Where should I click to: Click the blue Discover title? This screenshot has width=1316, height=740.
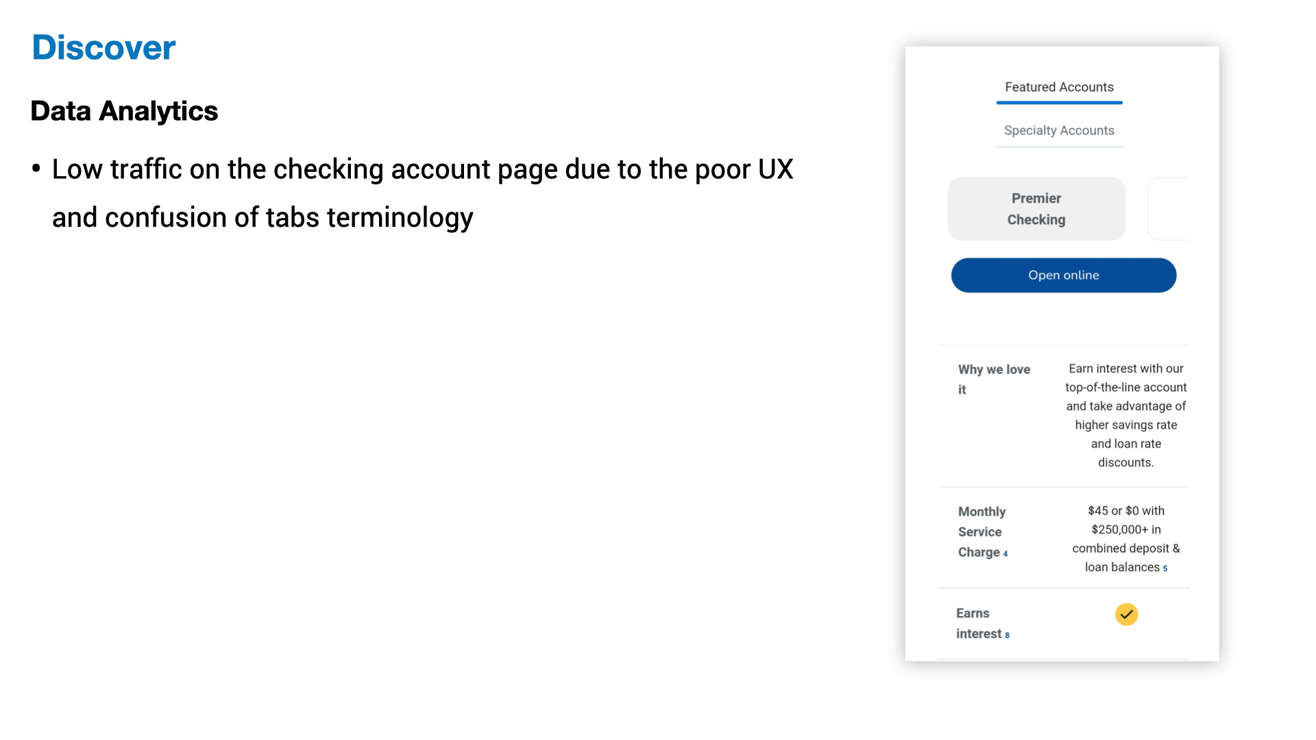[103, 48]
